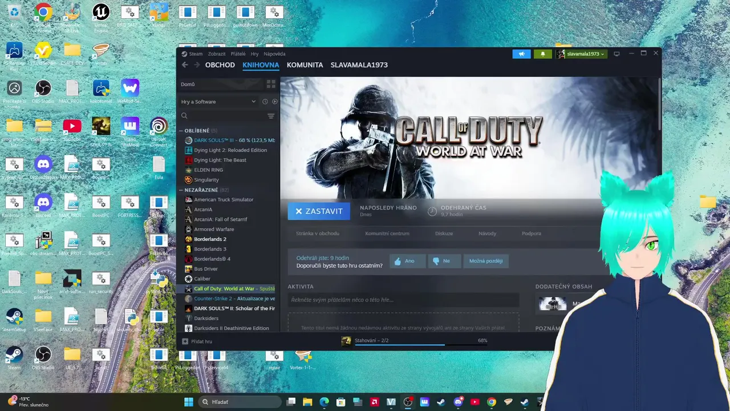
Task: Stop the game with the ZASTAVIT button
Action: tap(319, 211)
